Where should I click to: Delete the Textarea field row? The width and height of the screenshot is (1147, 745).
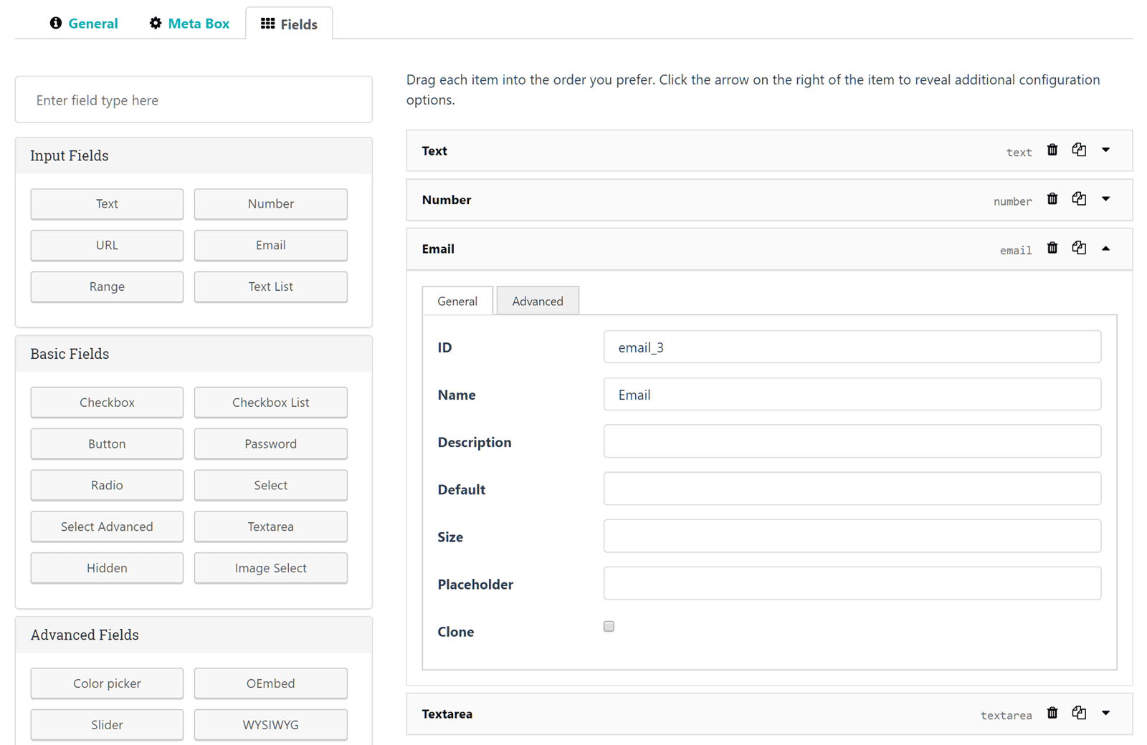tap(1052, 713)
